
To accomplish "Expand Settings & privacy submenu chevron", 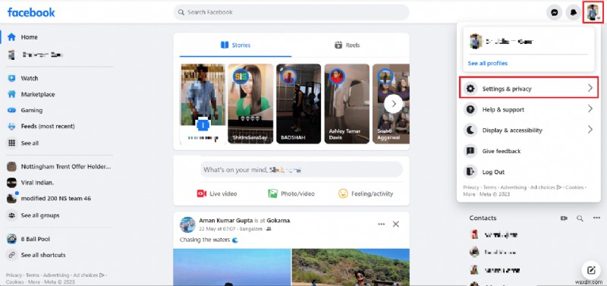I will (x=590, y=88).
